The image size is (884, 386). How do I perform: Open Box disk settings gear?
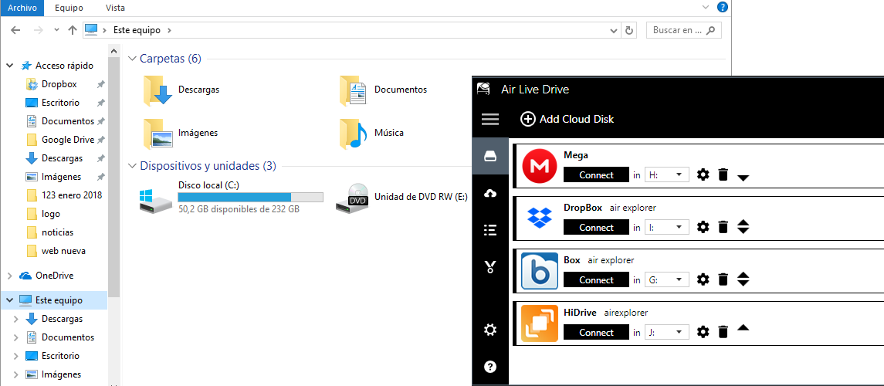tap(703, 279)
